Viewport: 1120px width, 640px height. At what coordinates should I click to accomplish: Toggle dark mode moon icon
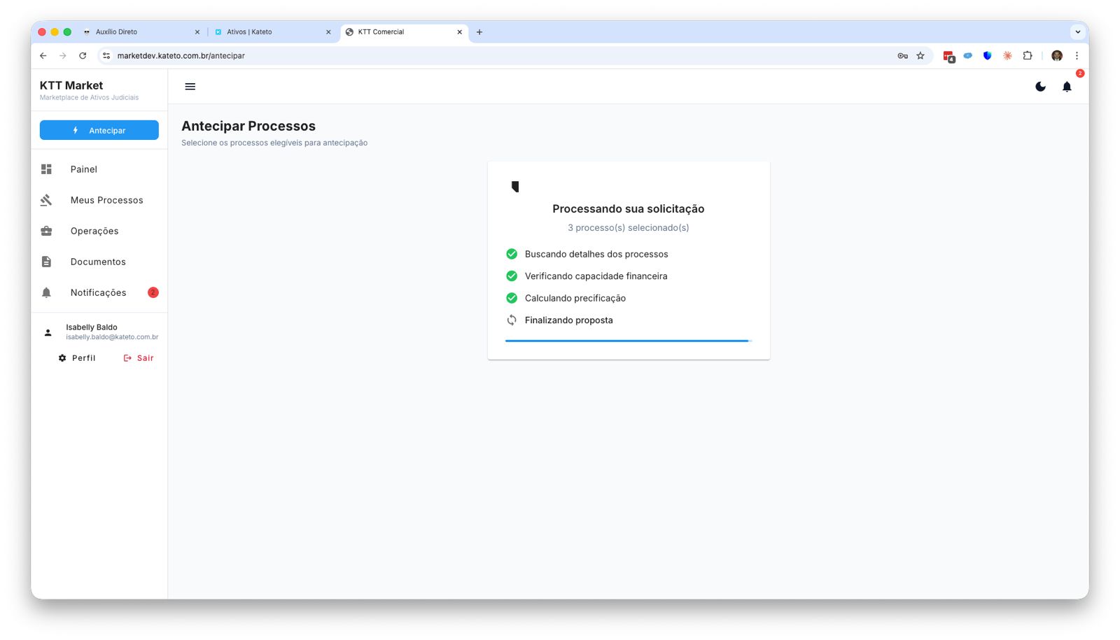(x=1040, y=87)
